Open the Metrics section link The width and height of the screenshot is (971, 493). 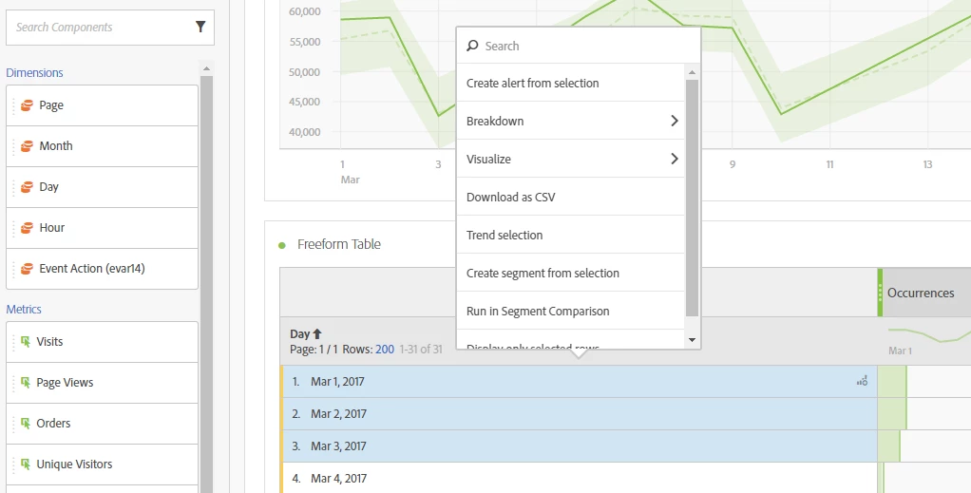tap(24, 309)
